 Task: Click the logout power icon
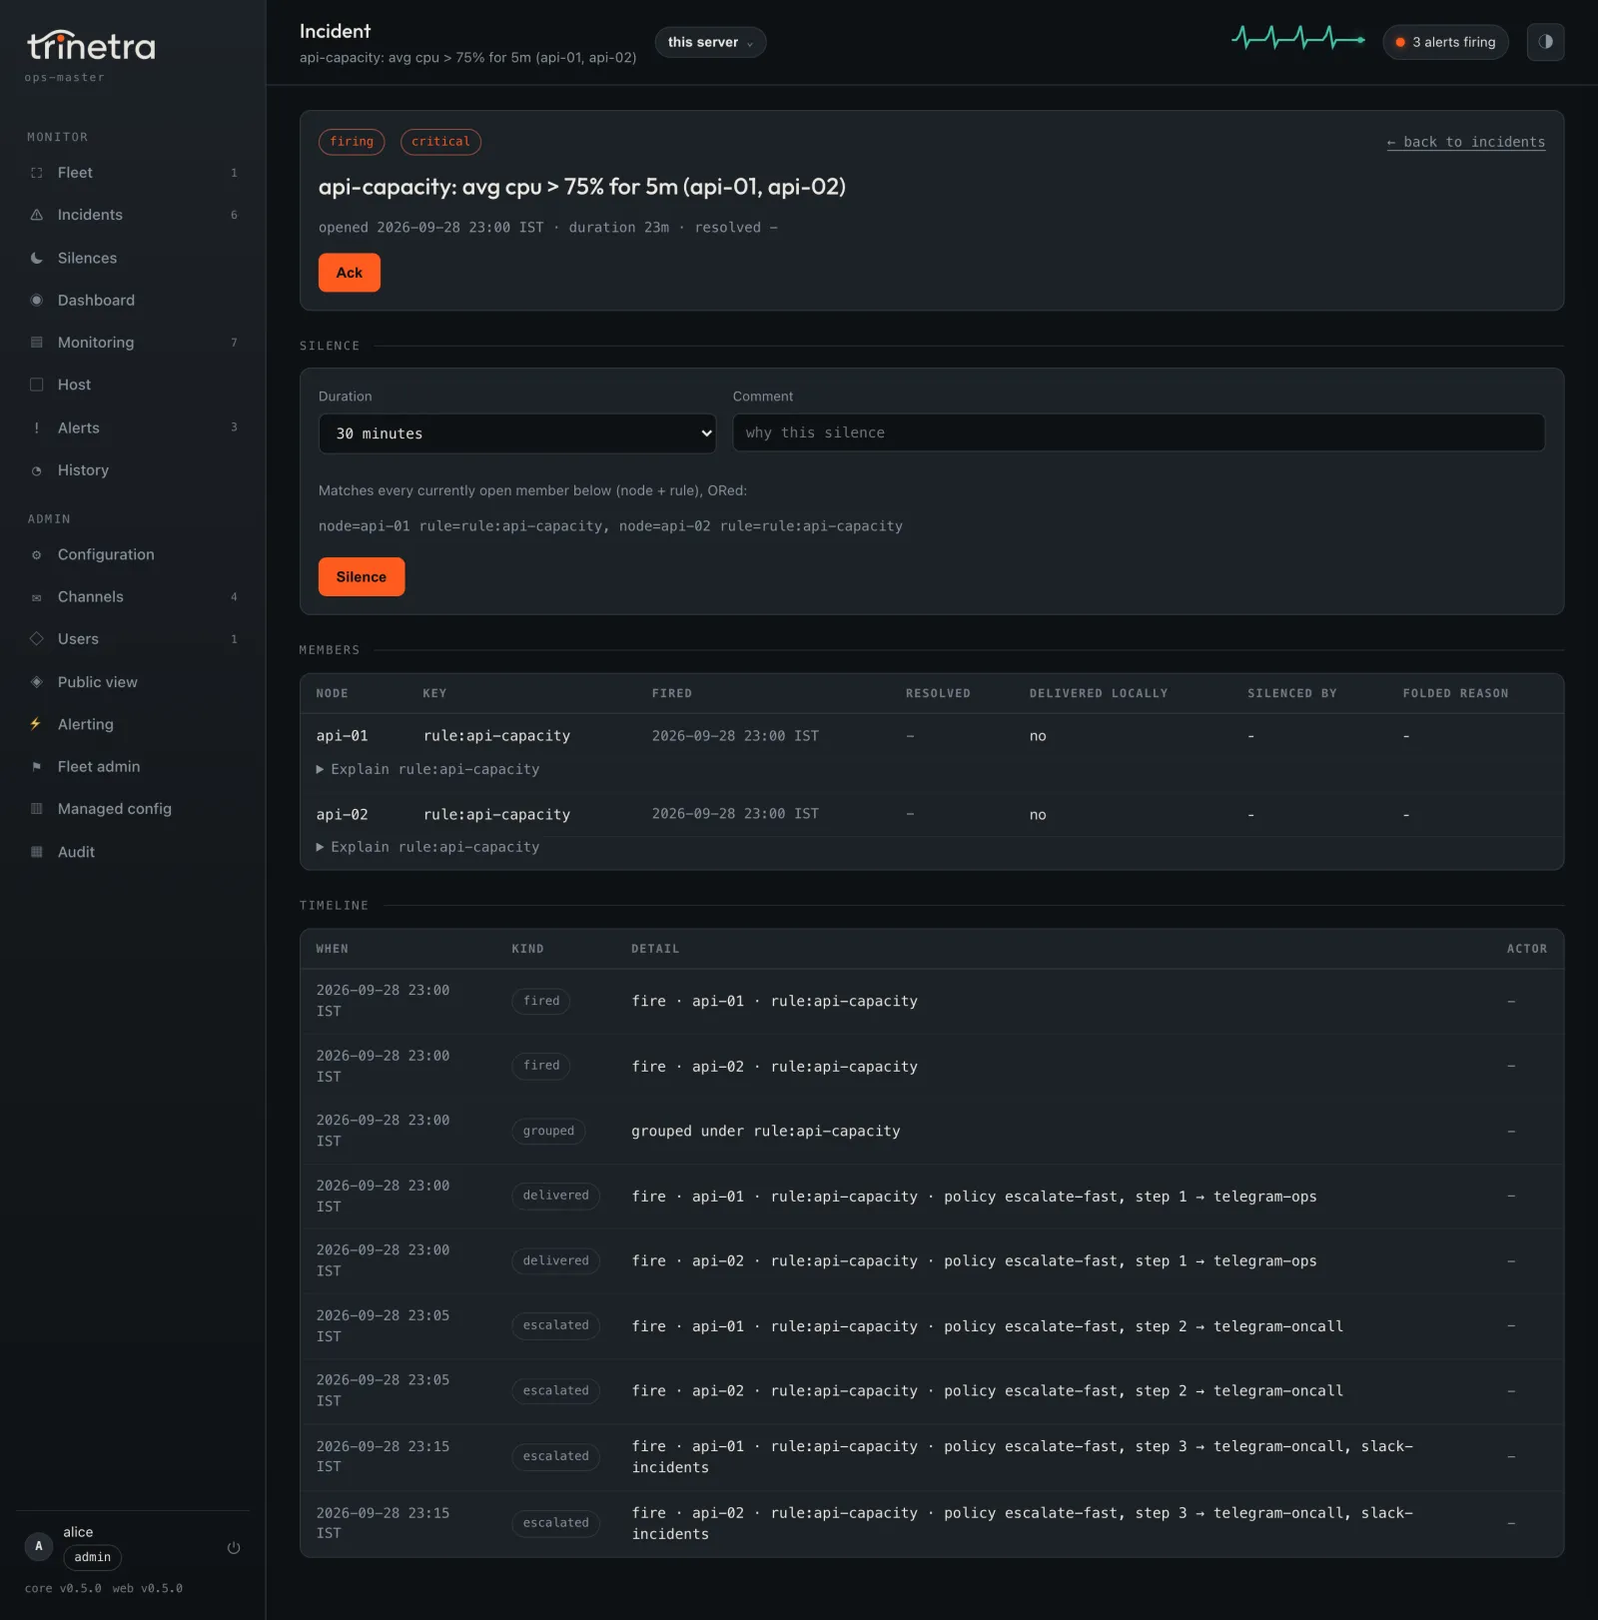234,1547
